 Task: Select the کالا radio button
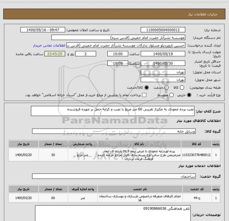click(x=182, y=88)
